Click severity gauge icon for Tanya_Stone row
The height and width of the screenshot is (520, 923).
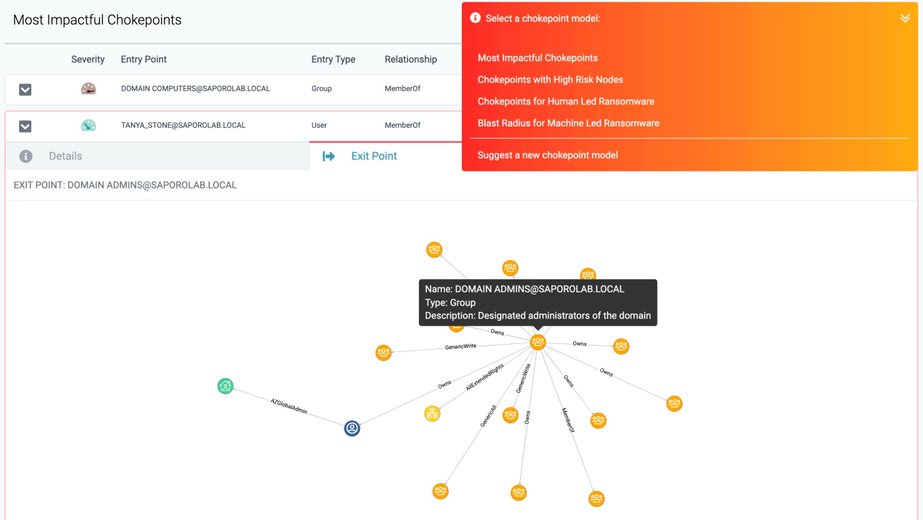tap(88, 125)
